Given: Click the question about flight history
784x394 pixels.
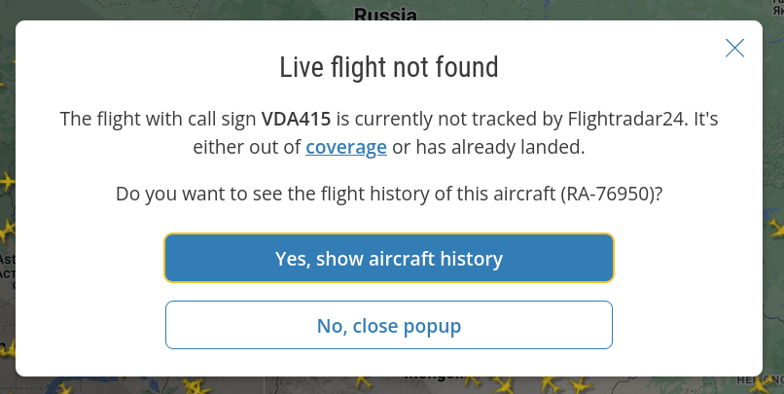Looking at the screenshot, I should coord(389,194).
